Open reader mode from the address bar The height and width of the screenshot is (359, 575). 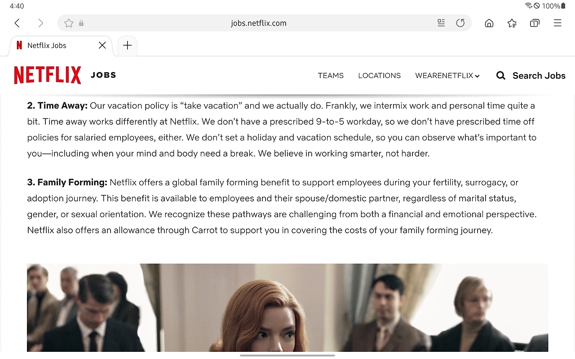click(x=441, y=23)
